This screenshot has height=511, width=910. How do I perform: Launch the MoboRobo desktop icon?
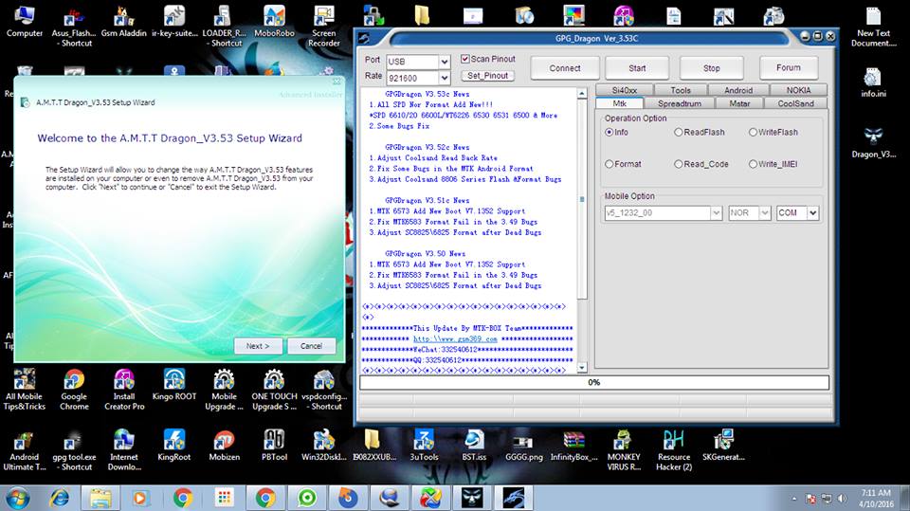(x=274, y=22)
